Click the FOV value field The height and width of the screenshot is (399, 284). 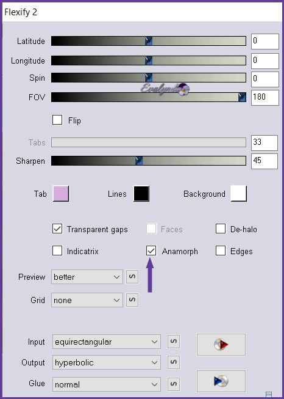(265, 98)
